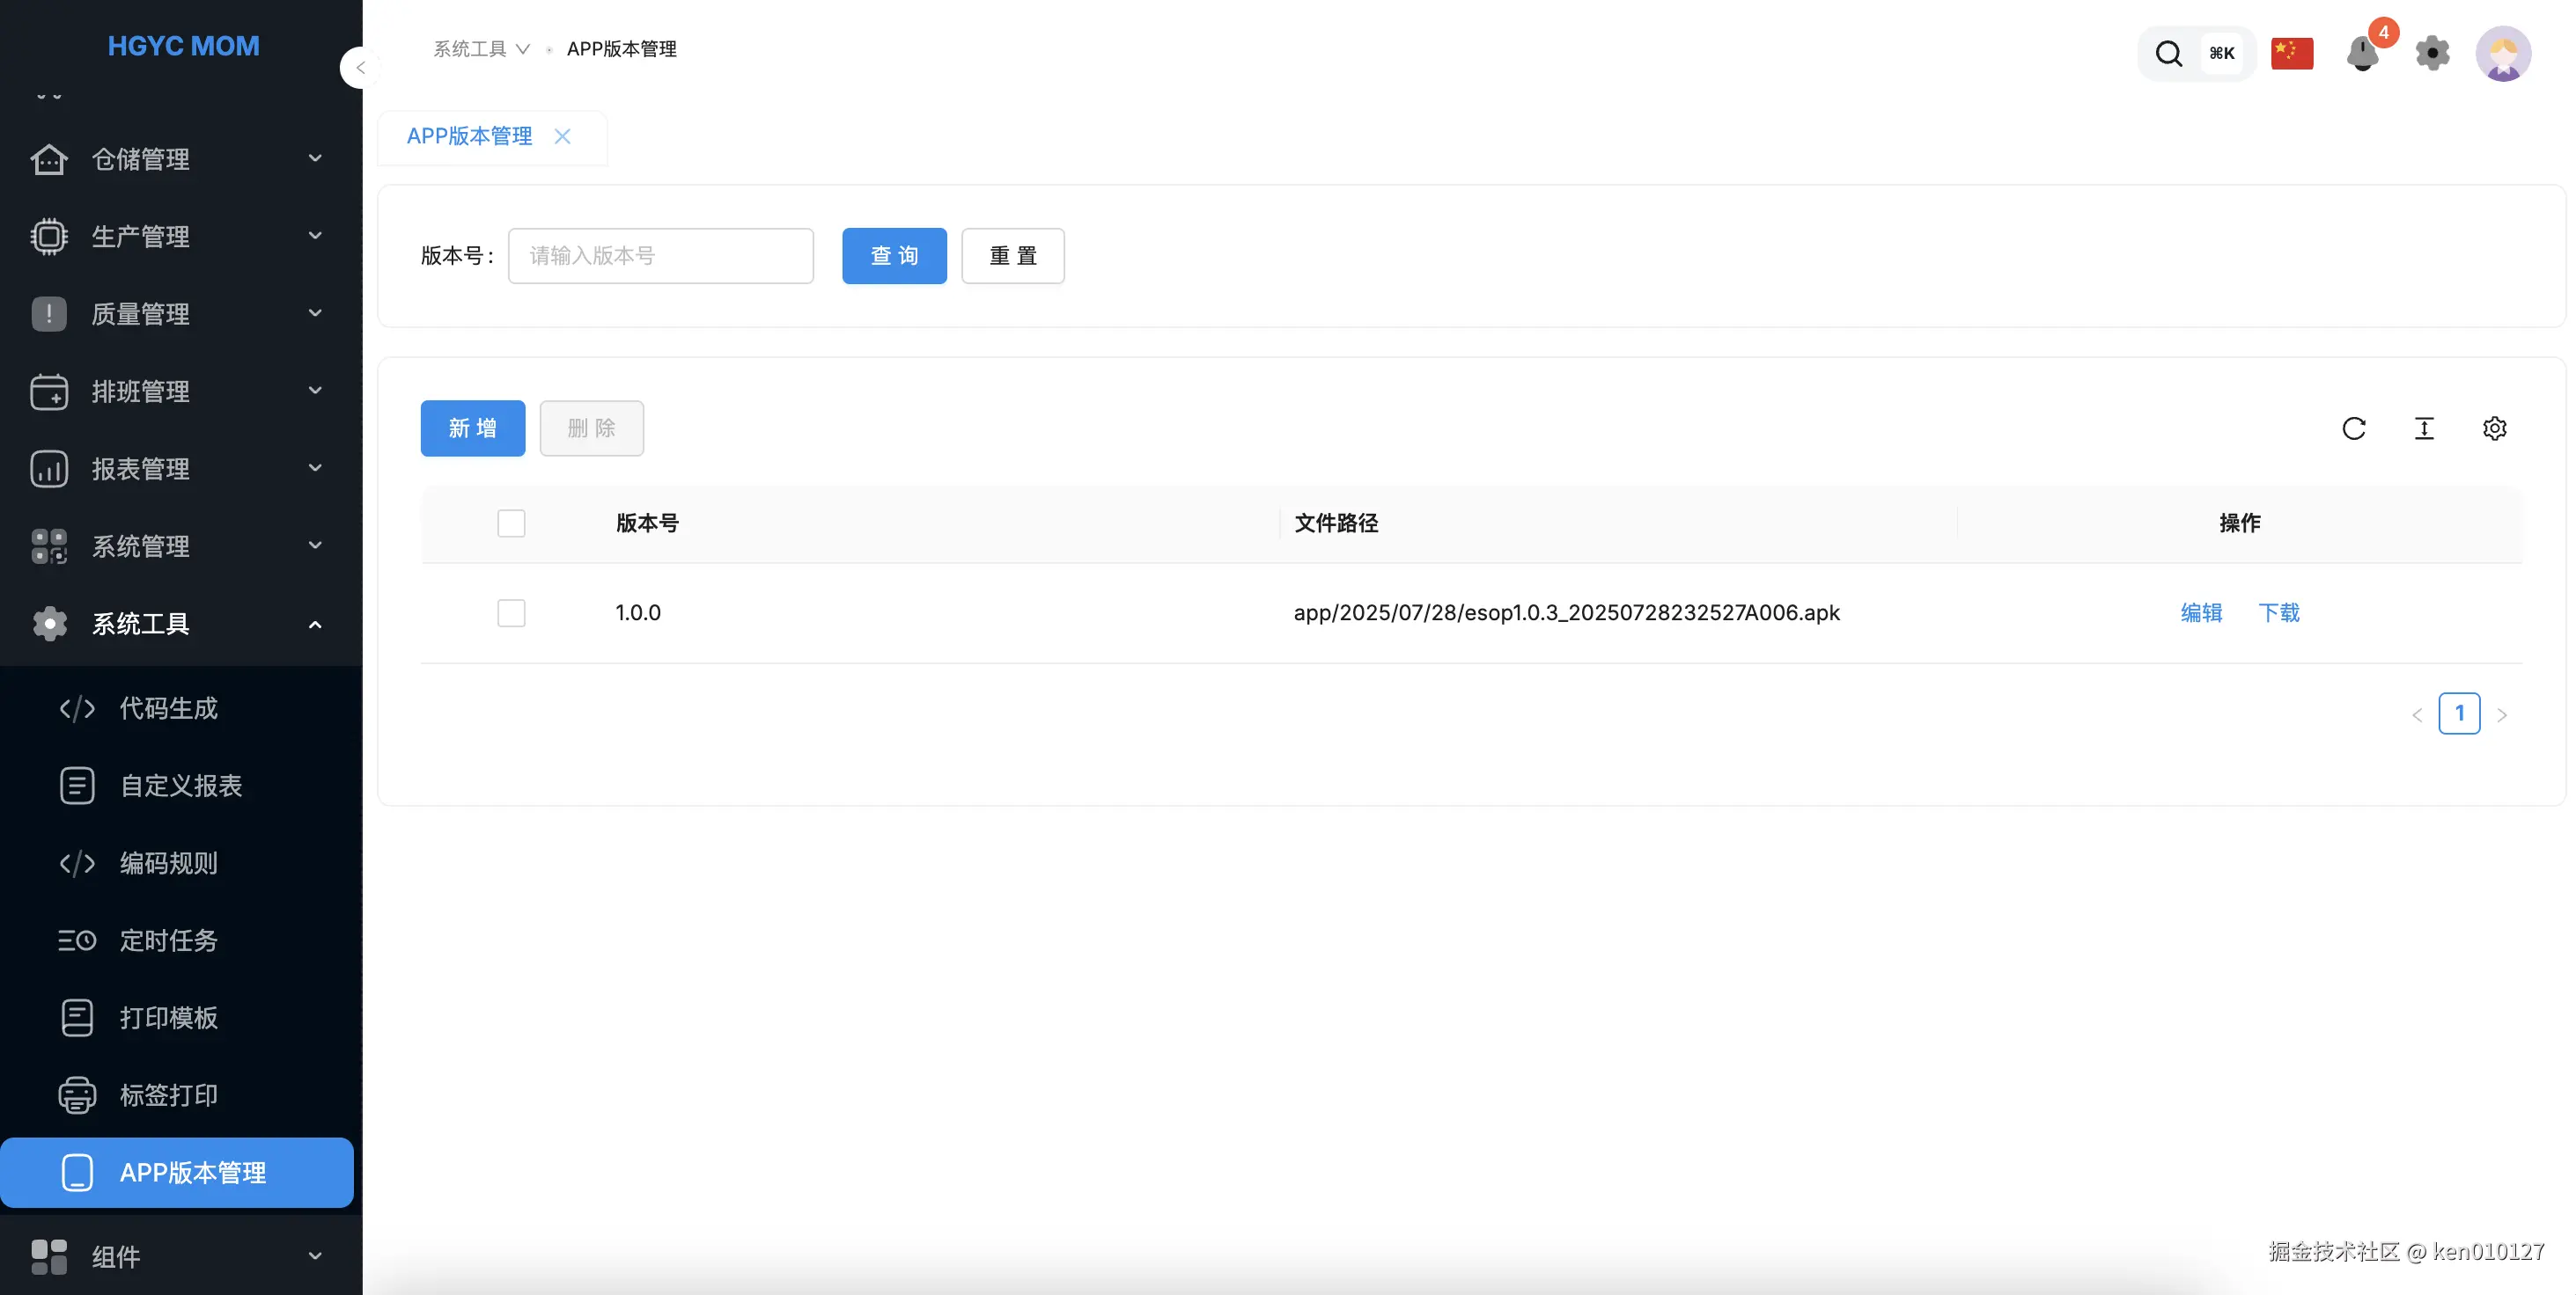Focus the 版本号 input field

tap(660, 256)
